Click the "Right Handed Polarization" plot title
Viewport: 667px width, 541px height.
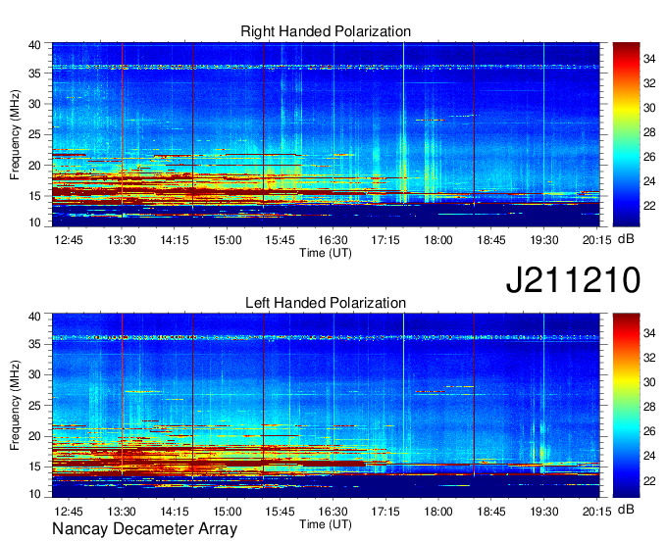[326, 31]
